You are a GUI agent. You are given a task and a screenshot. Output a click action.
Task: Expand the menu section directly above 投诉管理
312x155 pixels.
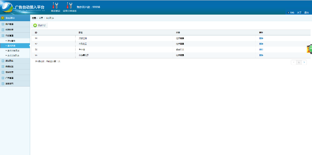pyautogui.click(x=15, y=66)
